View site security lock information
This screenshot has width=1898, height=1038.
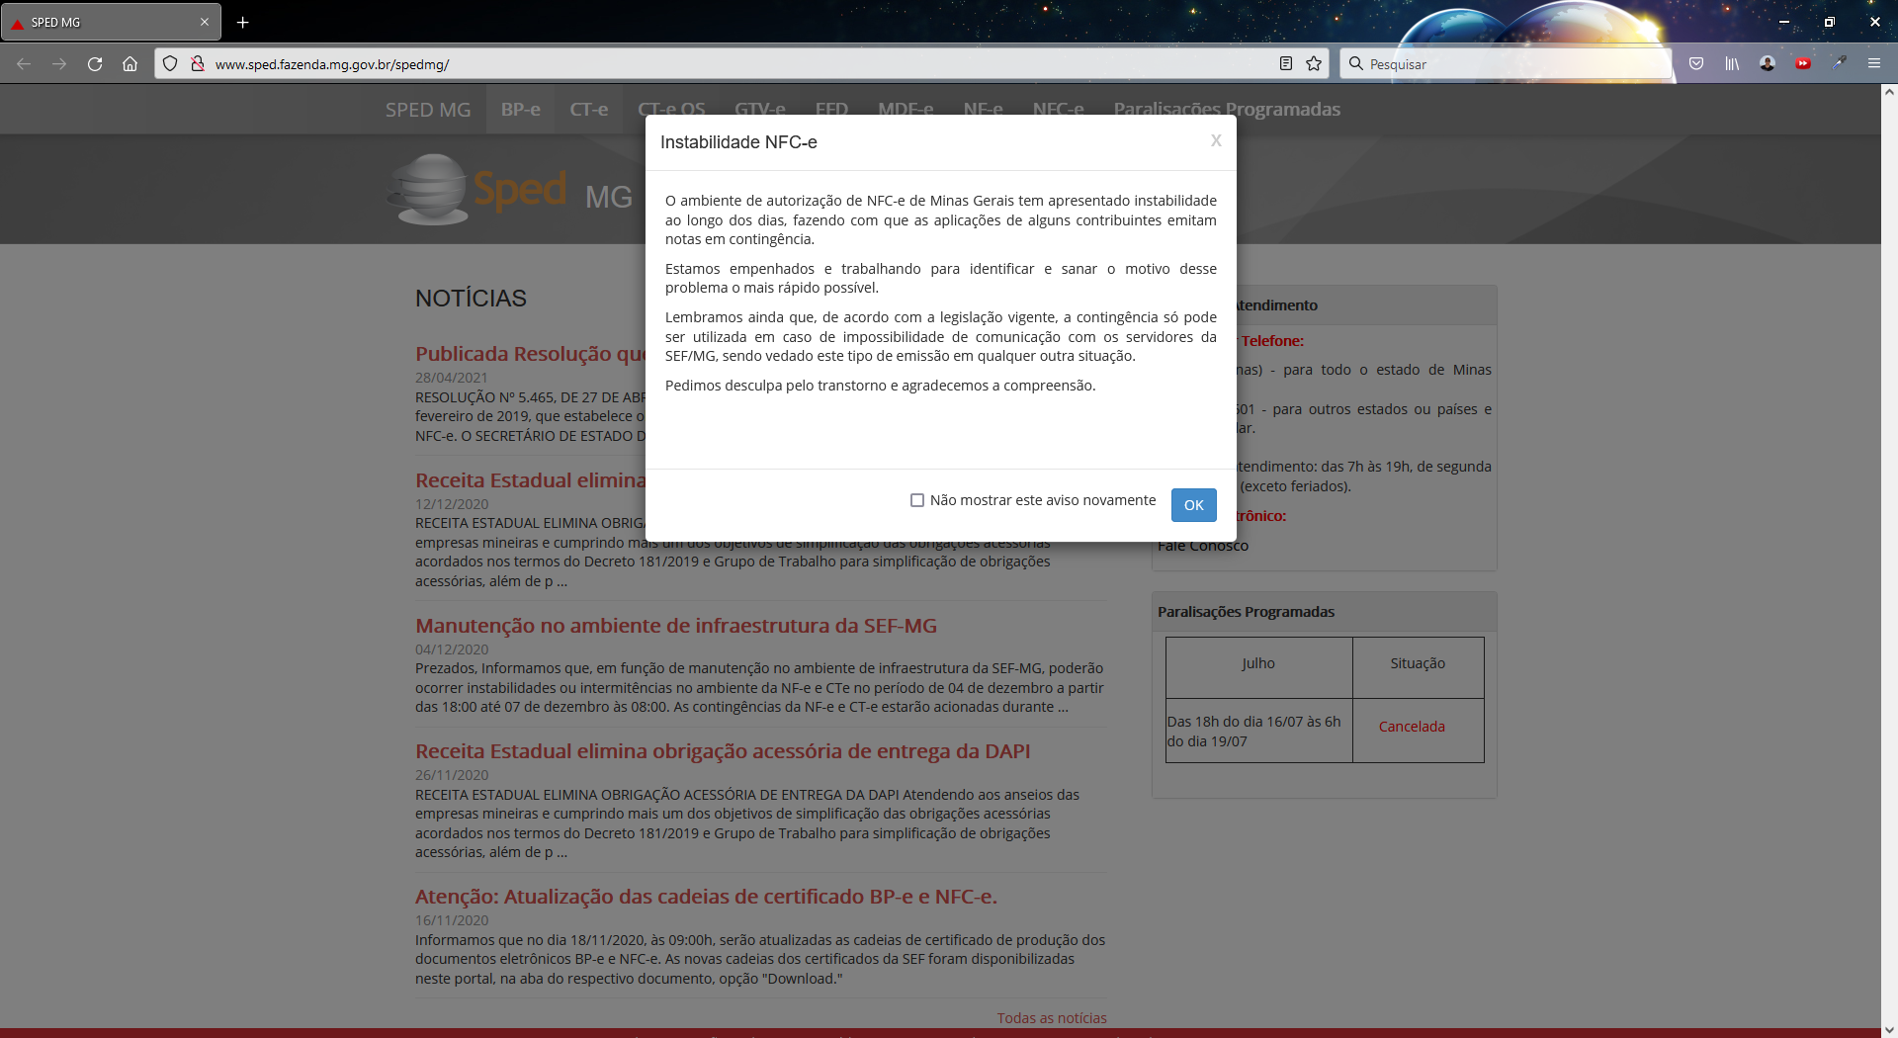[198, 64]
